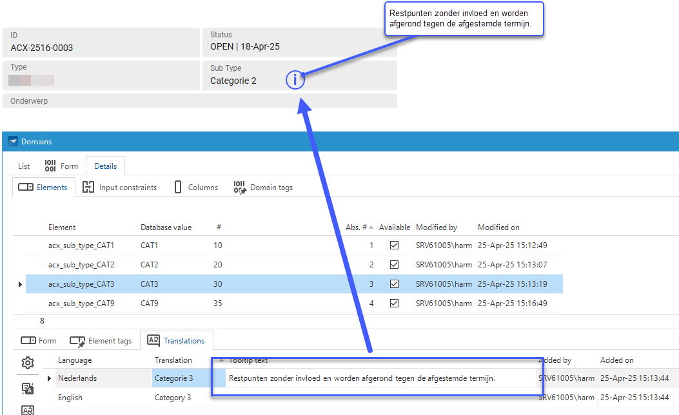Click the number 35 cell for CAT9
The height and width of the screenshot is (415, 679).
click(218, 304)
